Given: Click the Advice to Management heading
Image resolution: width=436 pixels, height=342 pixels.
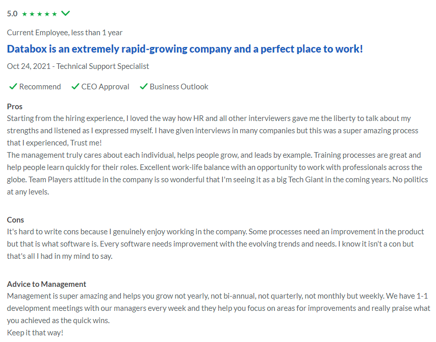Looking at the screenshot, I should [x=46, y=284].
